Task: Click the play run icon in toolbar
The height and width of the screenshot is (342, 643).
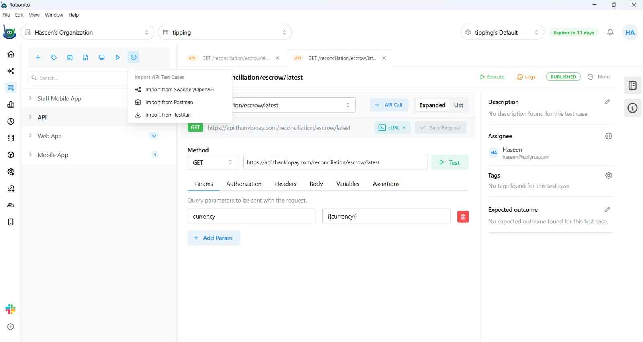Action: pos(118,57)
